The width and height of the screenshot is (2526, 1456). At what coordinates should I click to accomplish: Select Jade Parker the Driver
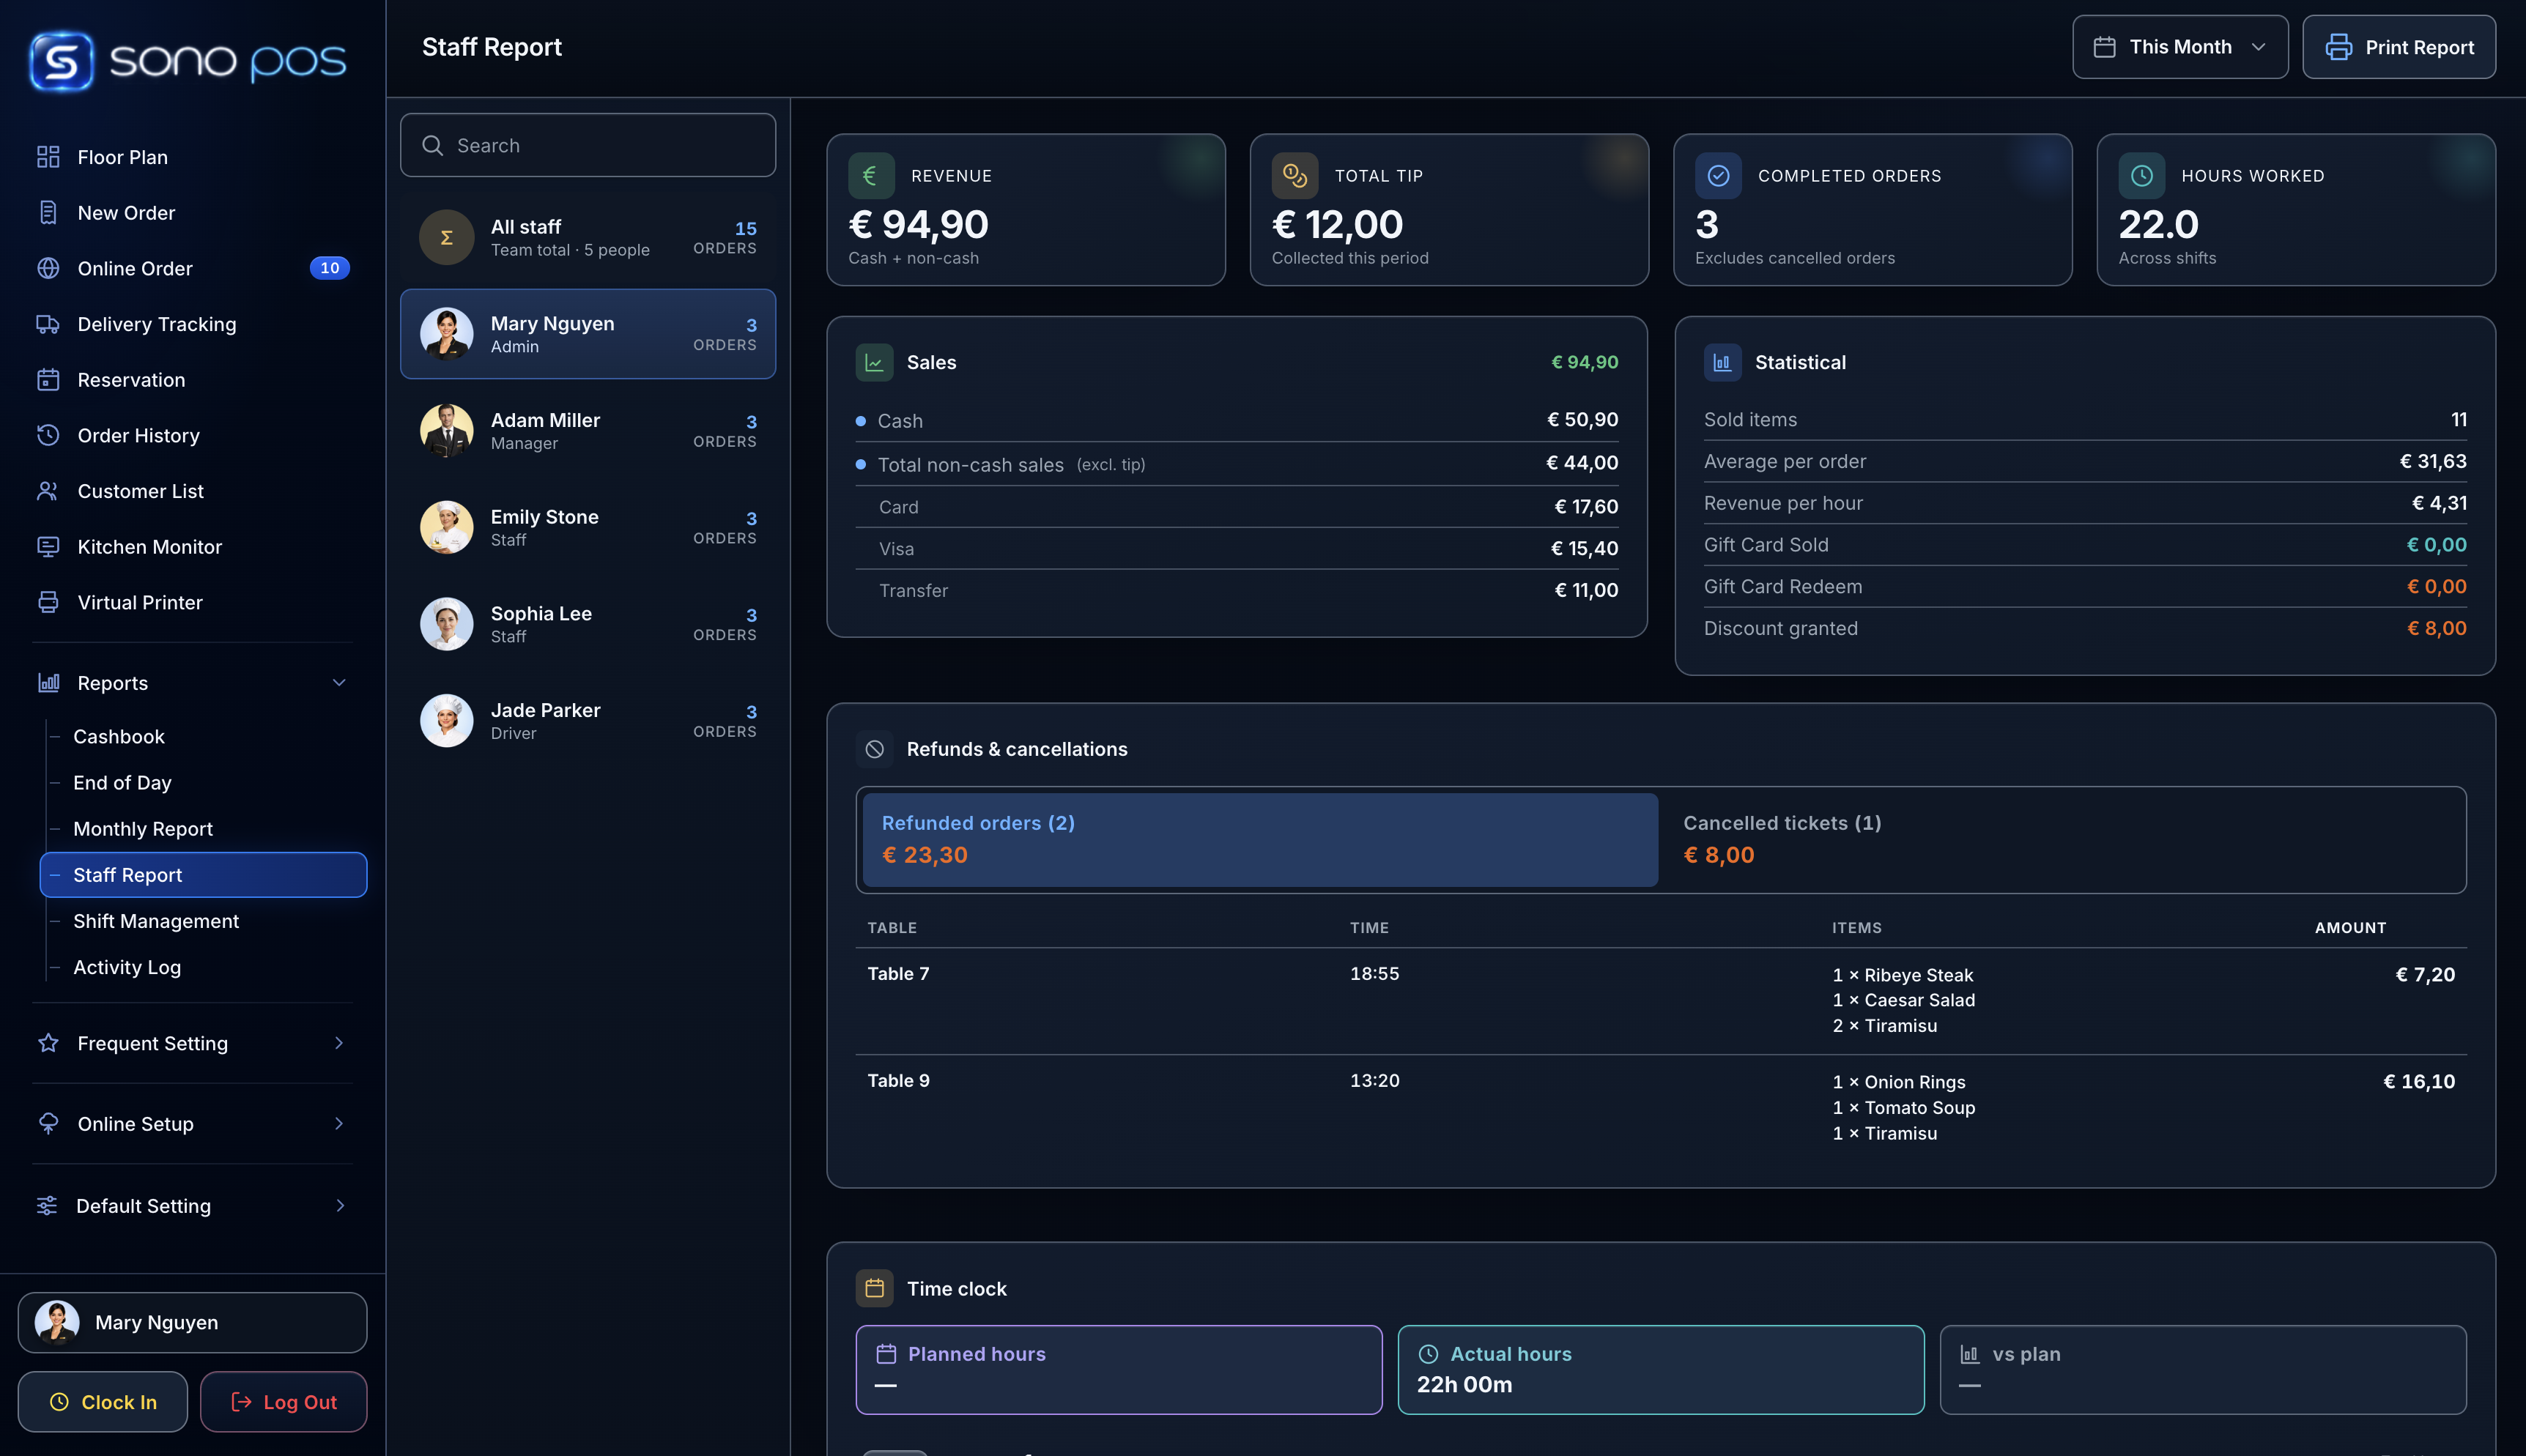pos(588,721)
